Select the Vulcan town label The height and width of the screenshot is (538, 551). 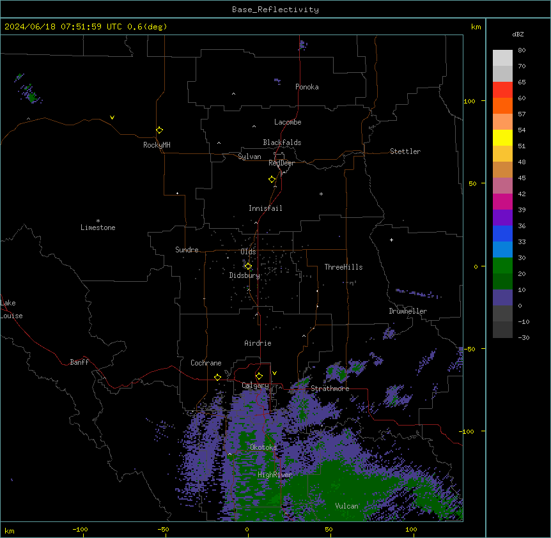346,506
